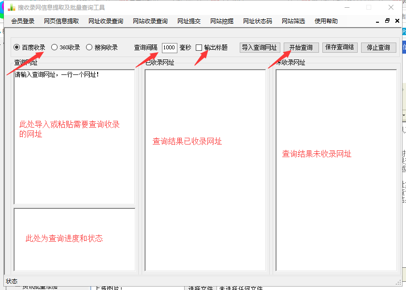Select the 360收录 radio option

coord(55,47)
